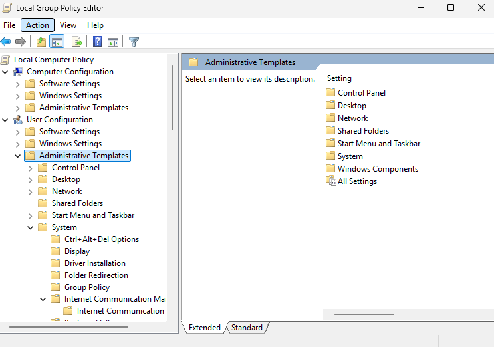The height and width of the screenshot is (347, 494).
Task: Click the Driver Installation folder icon
Action: click(x=55, y=263)
